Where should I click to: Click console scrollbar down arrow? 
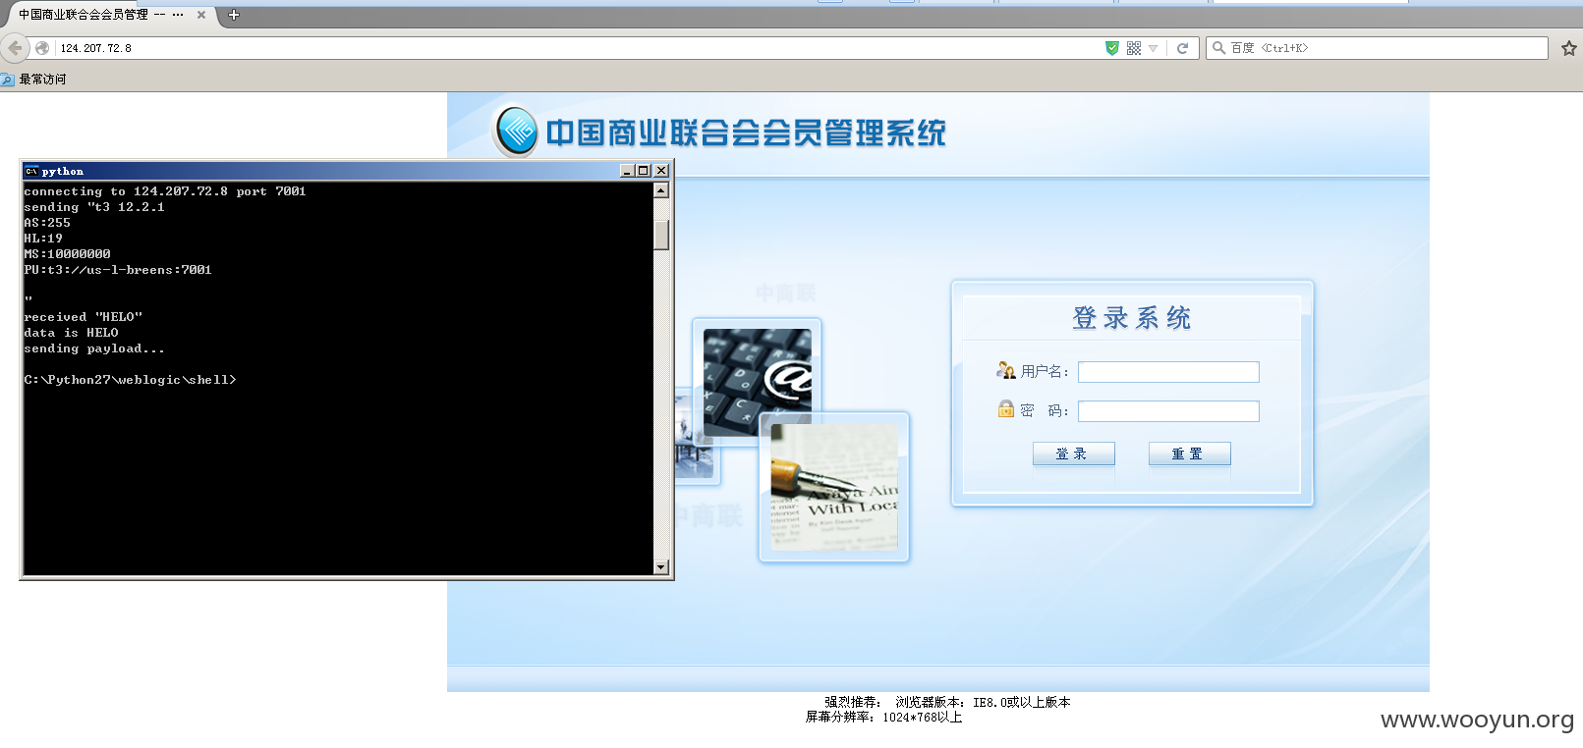point(661,566)
